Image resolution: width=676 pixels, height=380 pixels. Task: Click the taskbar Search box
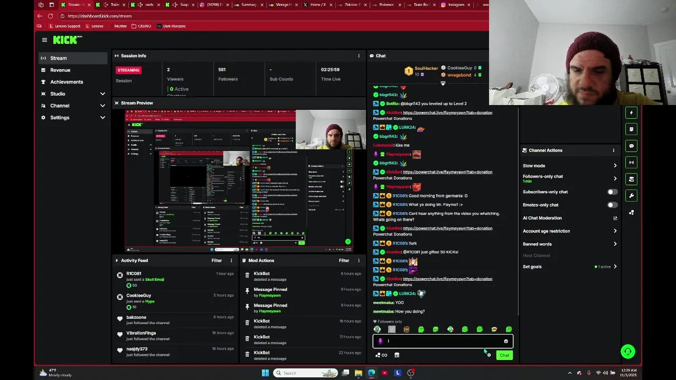tap(305, 373)
